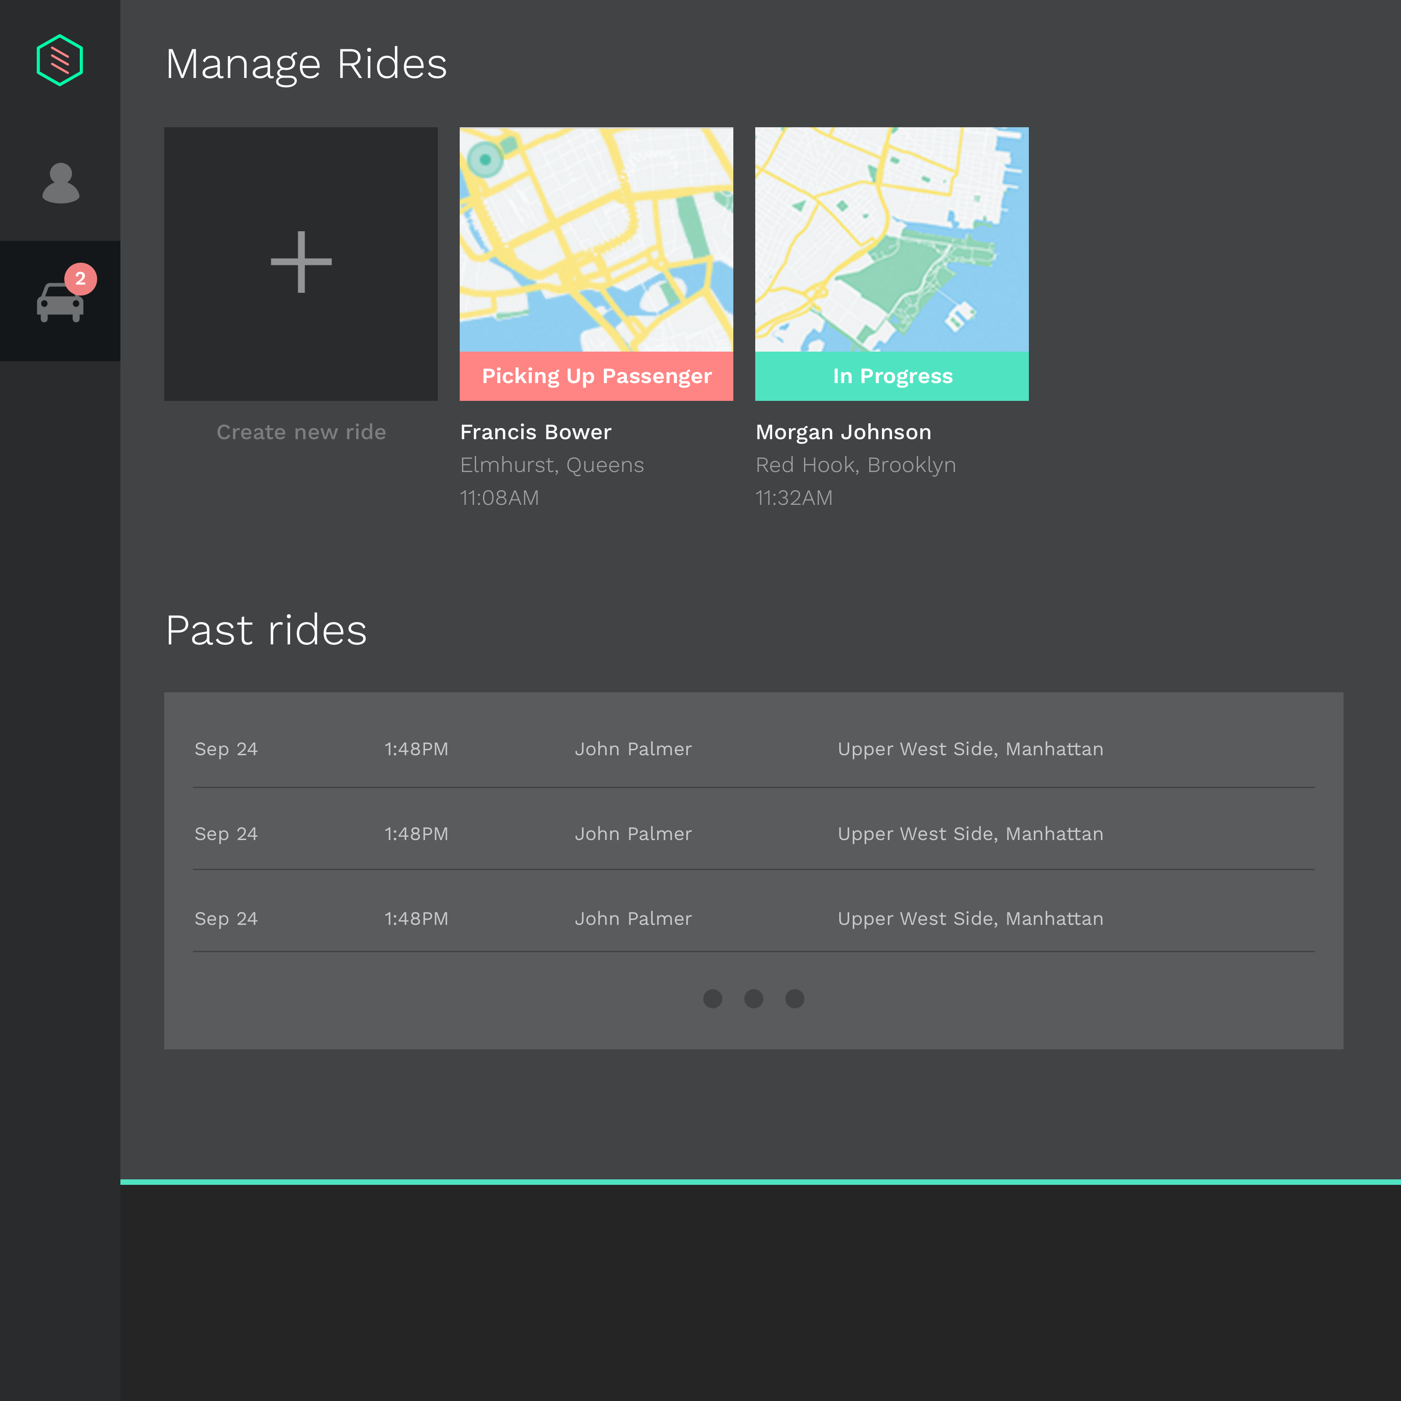Open Morgan Johnson's ride map thumbnail

(891, 239)
